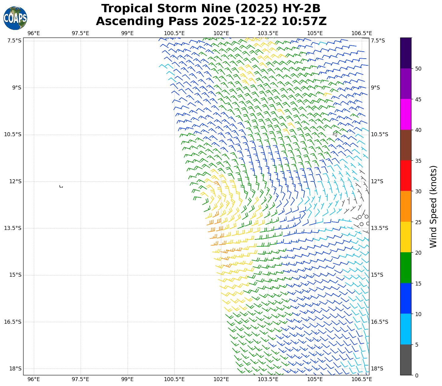Click the "Wind Speed (knots)" colorbar label

coord(433,206)
